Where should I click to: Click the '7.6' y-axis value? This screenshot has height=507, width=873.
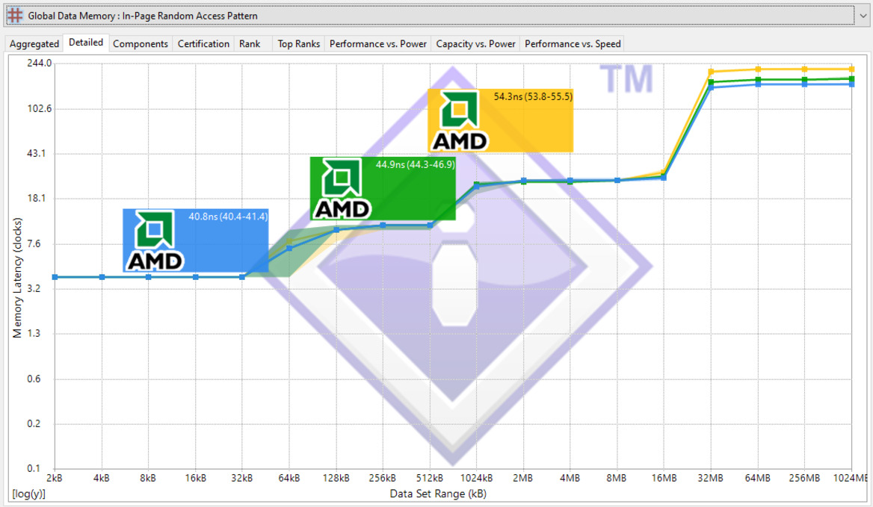click(34, 243)
